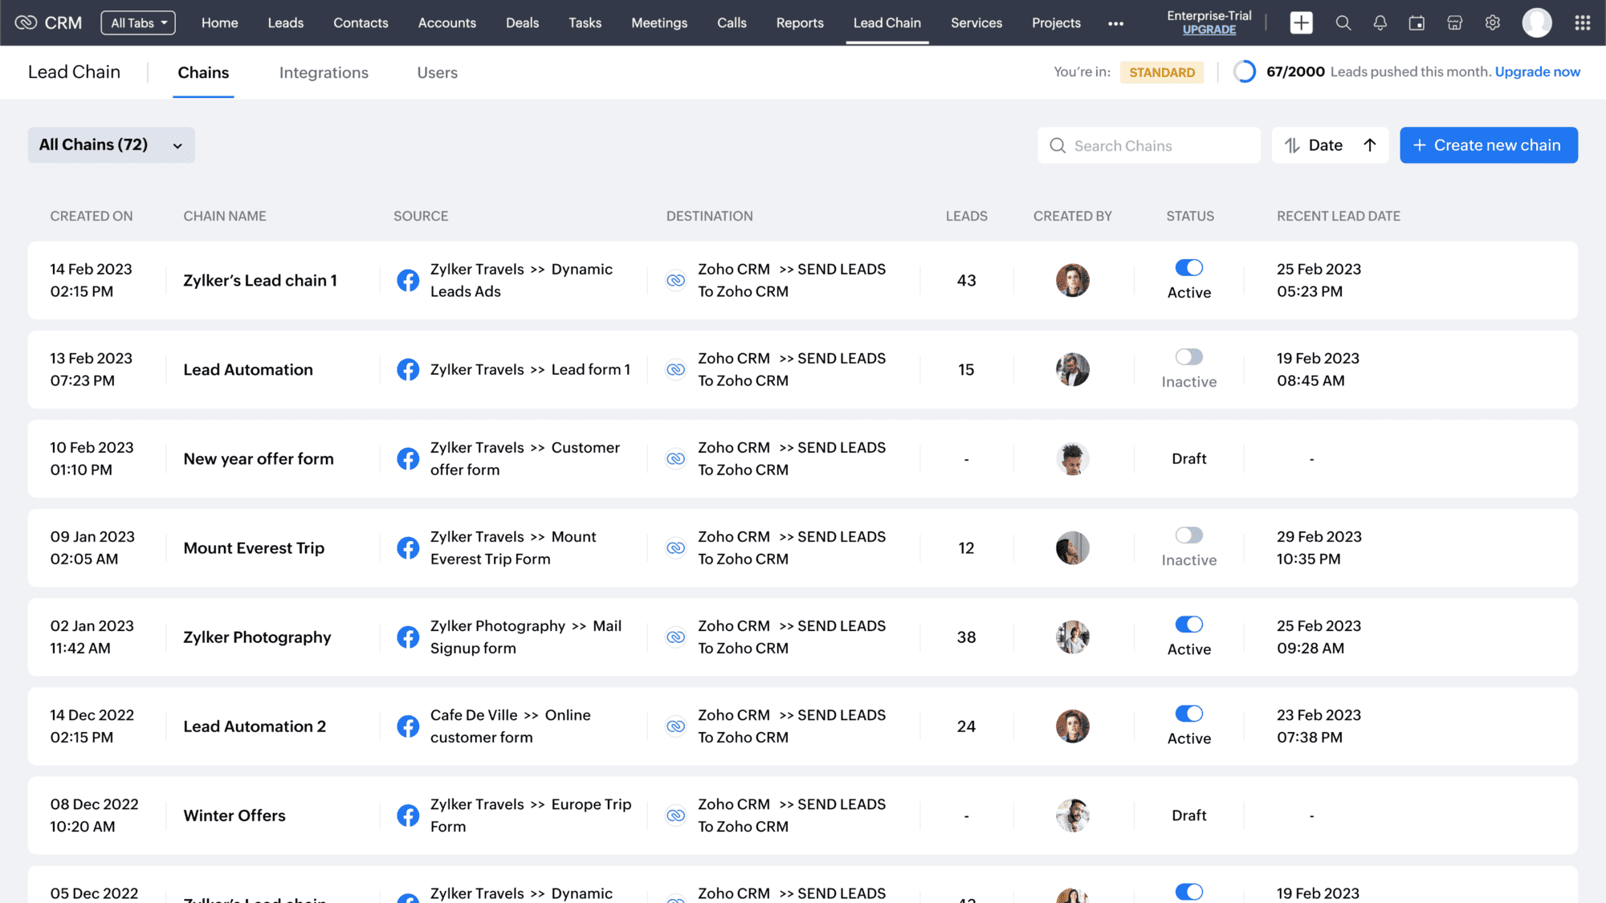Click the Facebook icon for Lead Automation source

click(408, 369)
